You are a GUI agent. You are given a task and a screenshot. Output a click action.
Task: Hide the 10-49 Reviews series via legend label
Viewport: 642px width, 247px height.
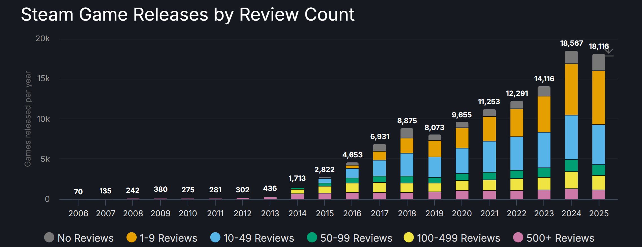coord(259,238)
